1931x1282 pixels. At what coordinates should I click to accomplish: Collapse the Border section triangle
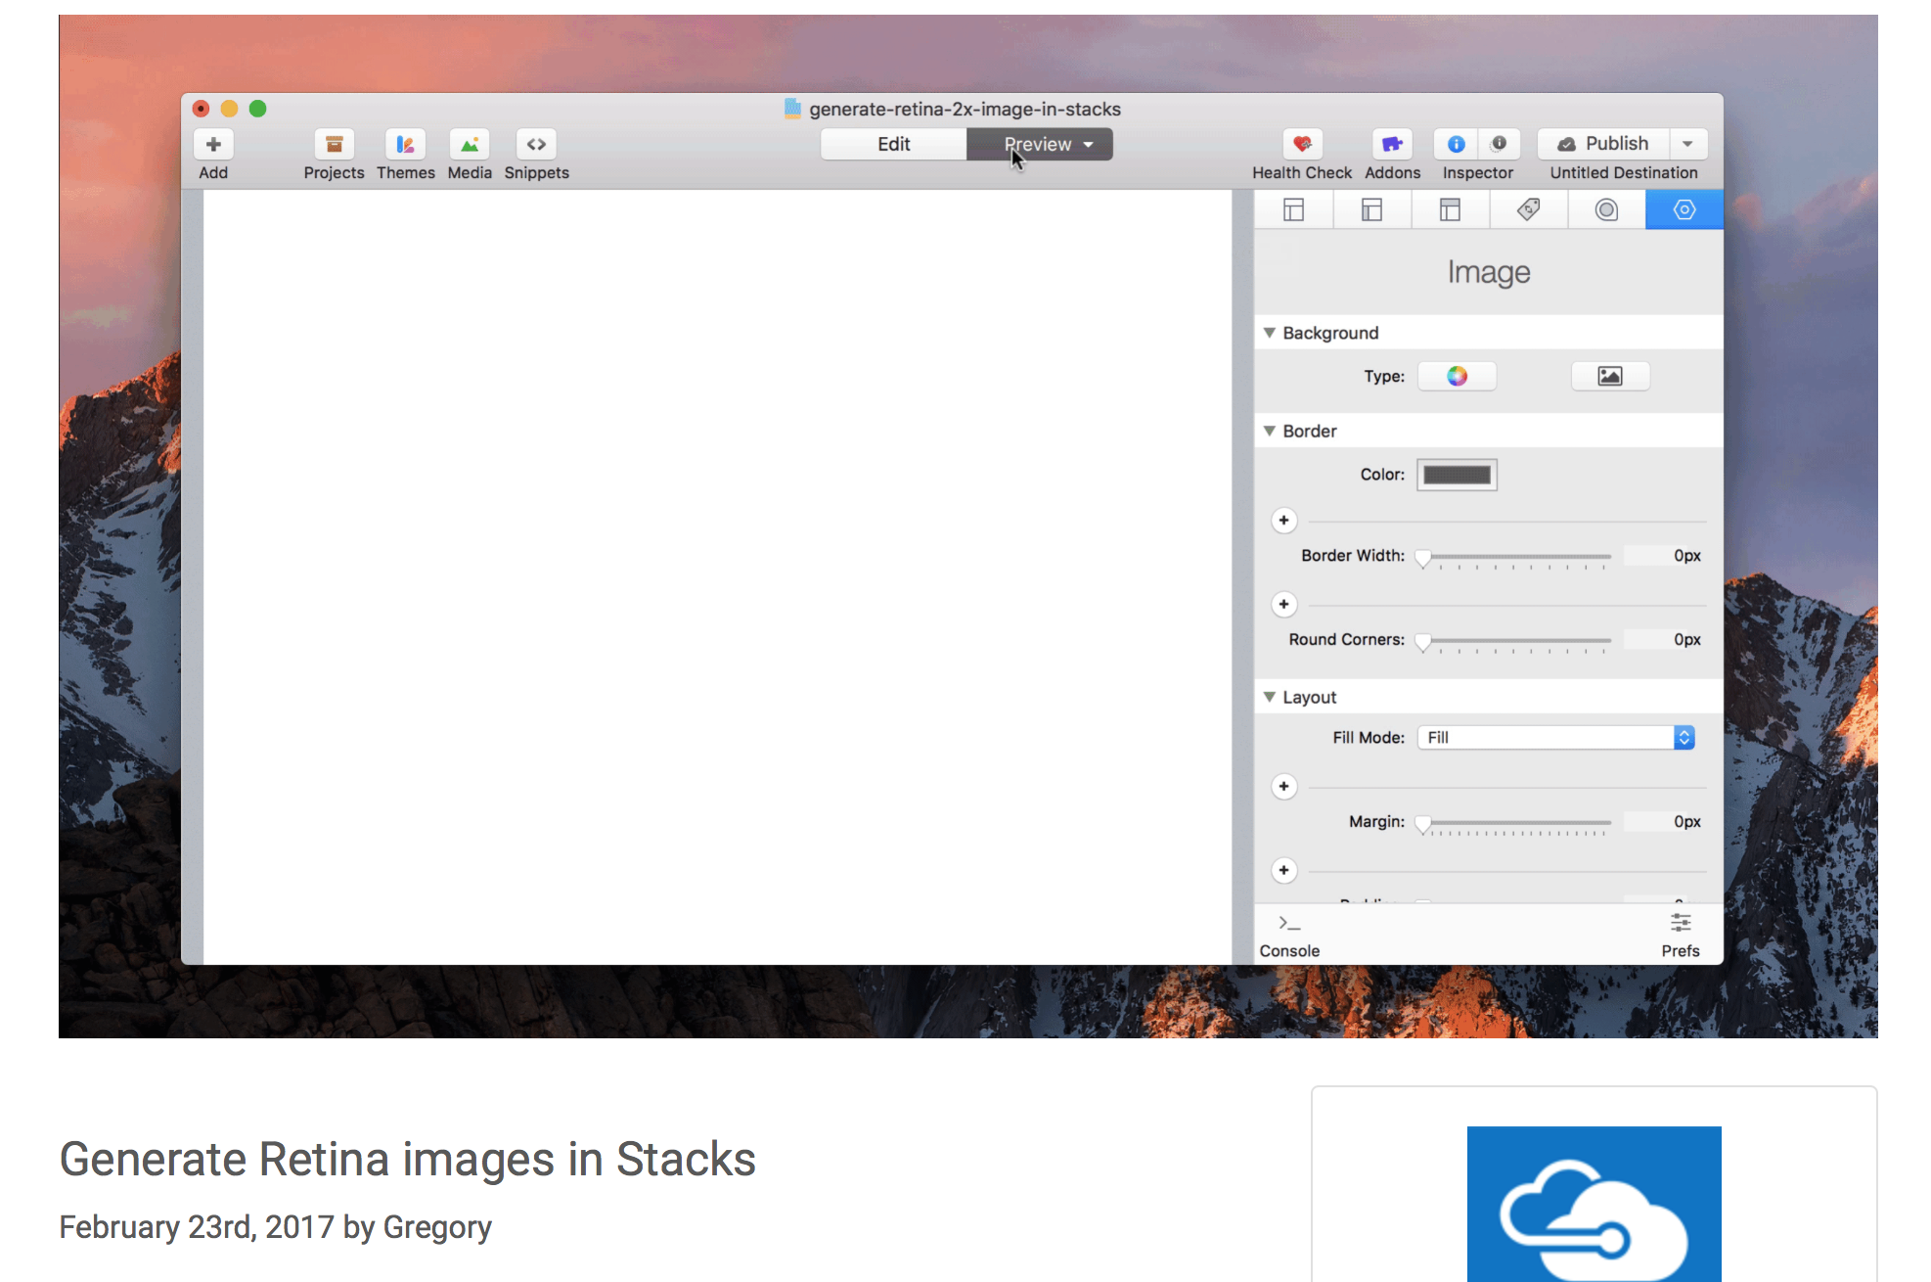tap(1270, 431)
